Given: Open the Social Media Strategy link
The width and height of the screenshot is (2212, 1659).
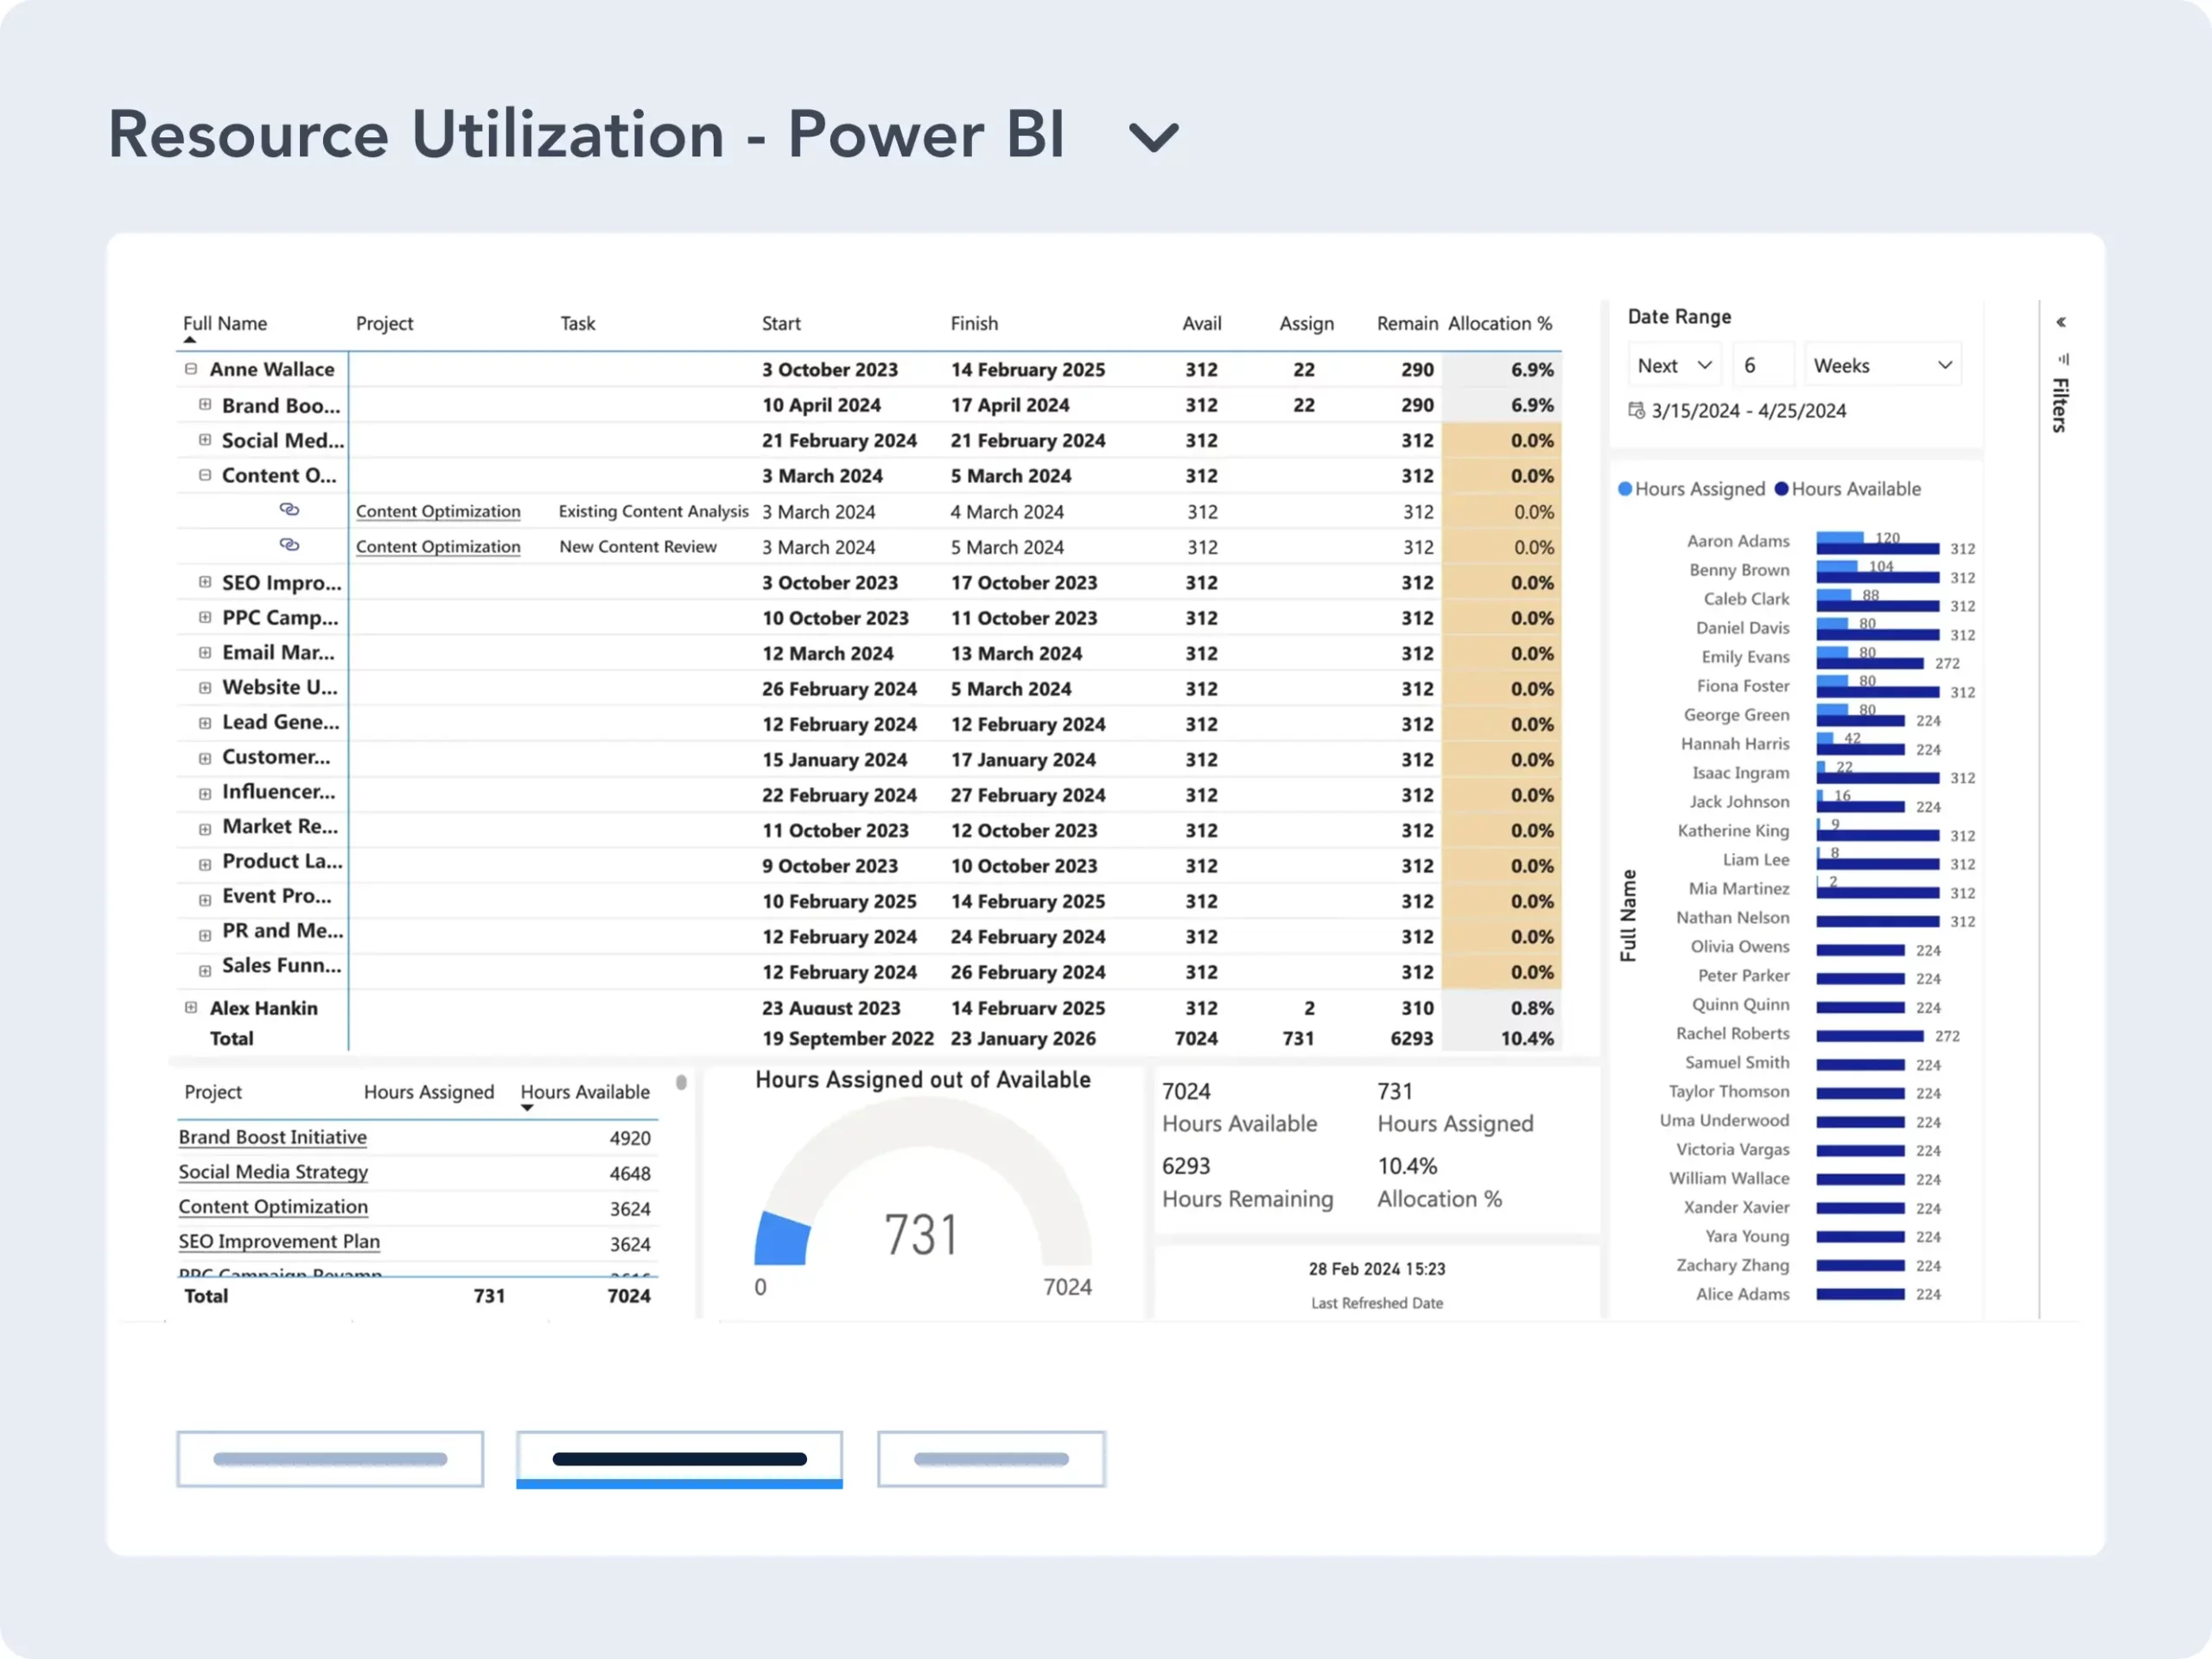Looking at the screenshot, I should point(273,1172).
